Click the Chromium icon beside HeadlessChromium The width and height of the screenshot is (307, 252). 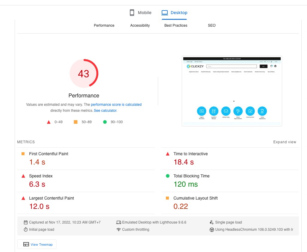pyautogui.click(x=212, y=230)
